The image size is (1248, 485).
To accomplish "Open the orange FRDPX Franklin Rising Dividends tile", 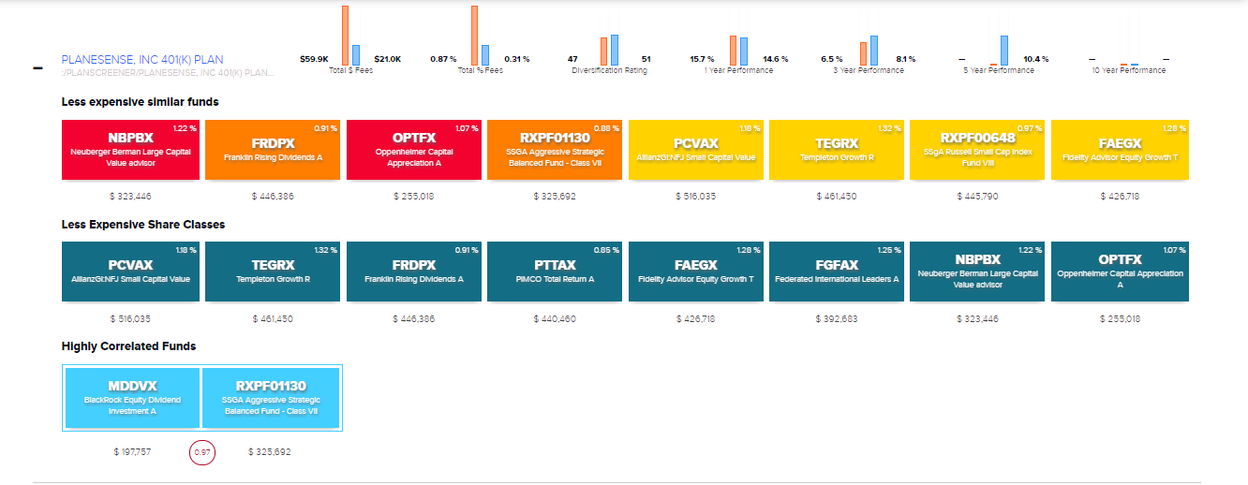I will 273,150.
